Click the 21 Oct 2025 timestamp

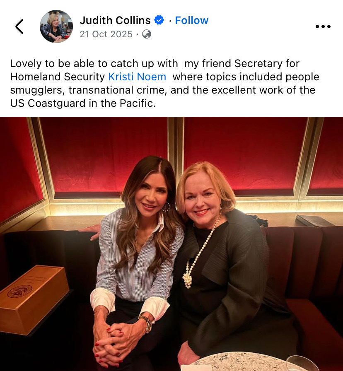click(x=106, y=34)
